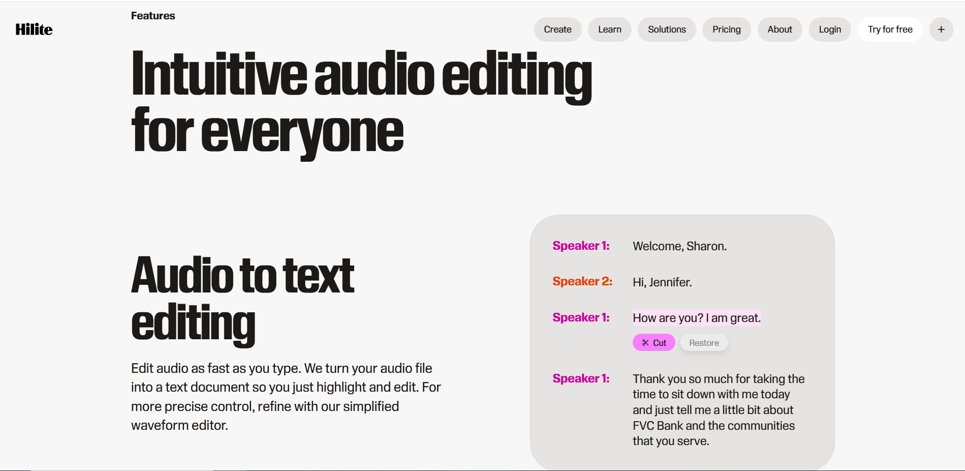Viewport: 965px width, 471px height.
Task: Open the Solutions menu
Action: 667,30
